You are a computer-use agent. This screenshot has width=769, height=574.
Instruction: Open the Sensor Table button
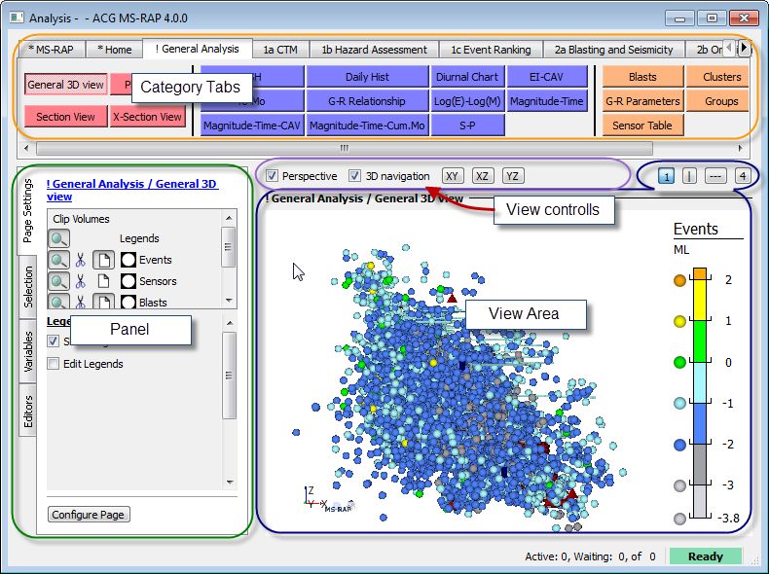point(642,125)
